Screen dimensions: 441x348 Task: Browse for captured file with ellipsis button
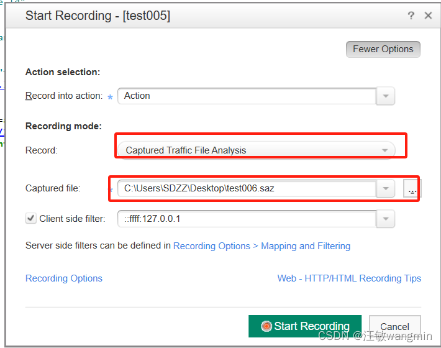(412, 188)
